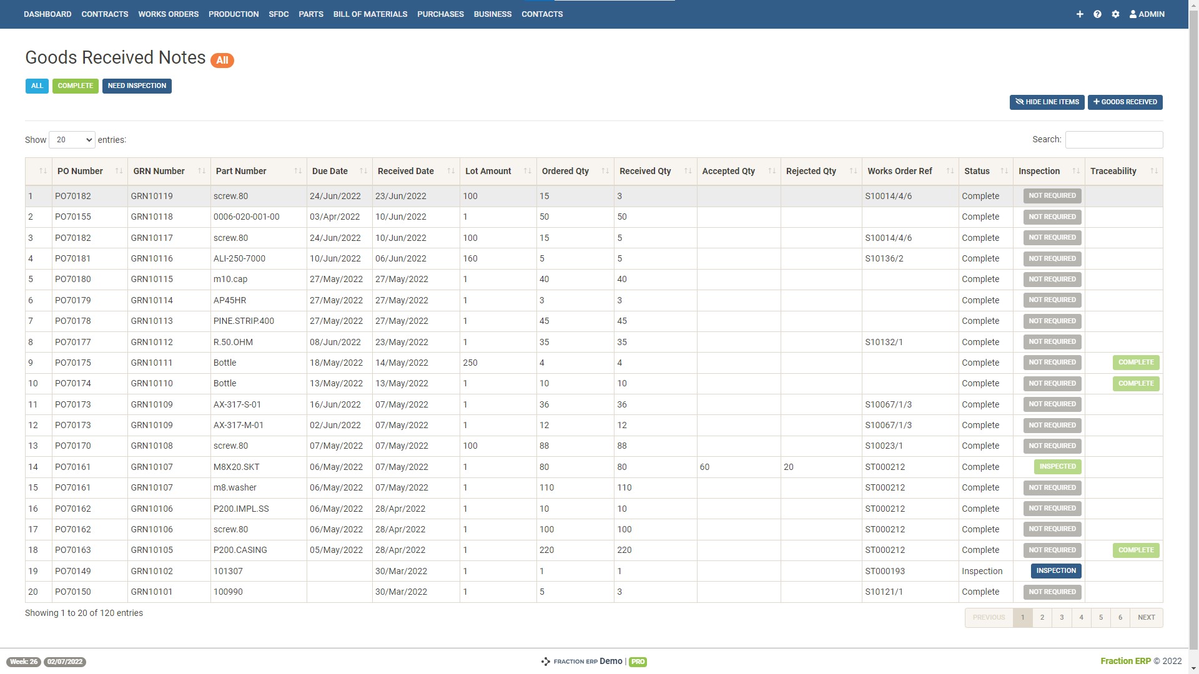Sort by Lot Amount column header
The height and width of the screenshot is (674, 1199).
point(488,171)
